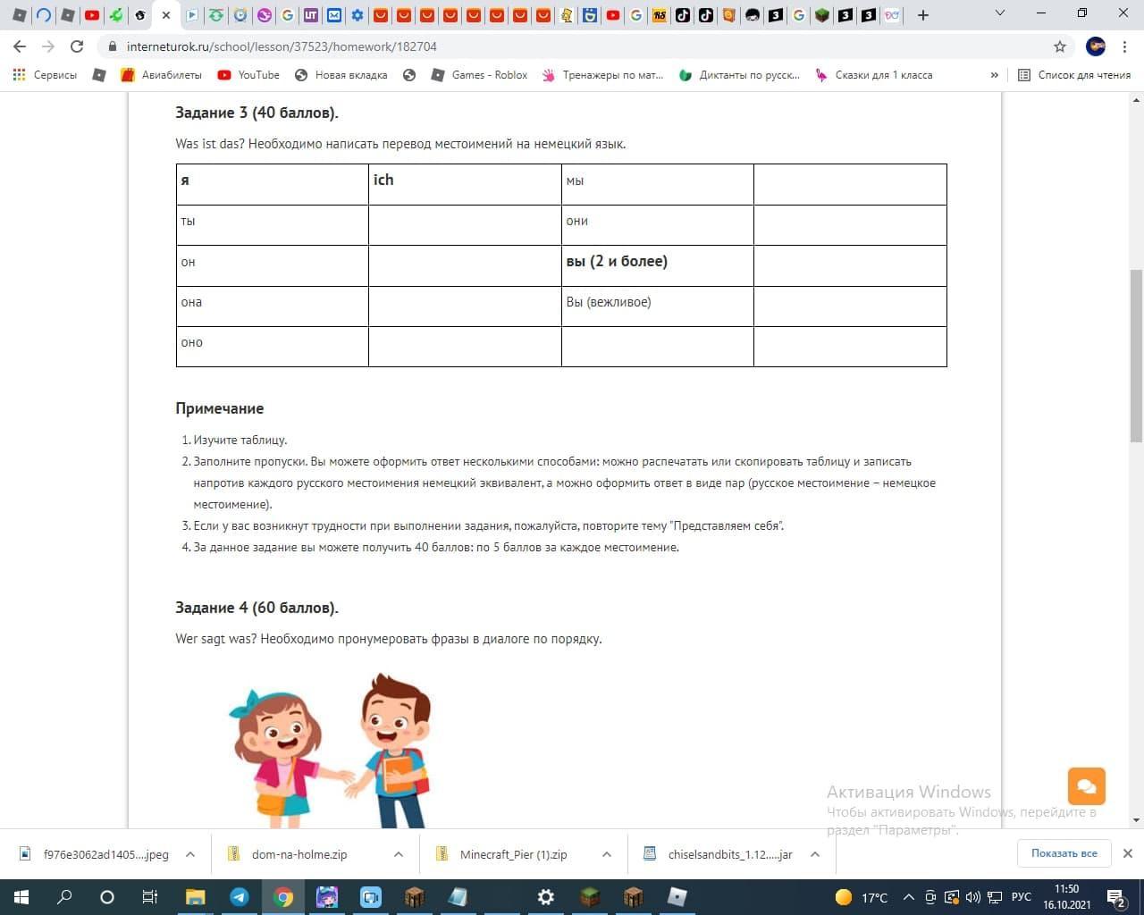Switch to the first TikTok tab
Screen dimensions: 1144x915
pyautogui.click(x=683, y=15)
